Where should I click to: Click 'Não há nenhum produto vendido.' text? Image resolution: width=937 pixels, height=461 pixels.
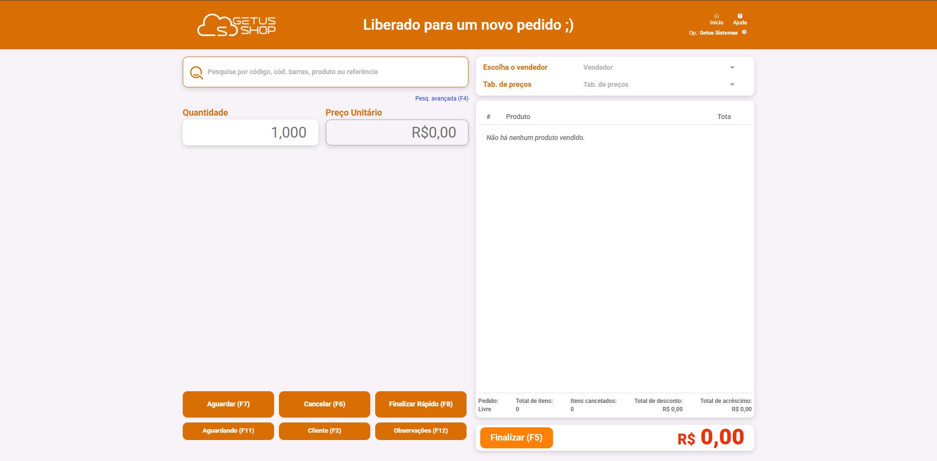click(x=535, y=138)
